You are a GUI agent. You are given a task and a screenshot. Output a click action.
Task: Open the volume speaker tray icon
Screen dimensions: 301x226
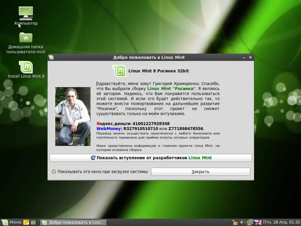coord(242,222)
